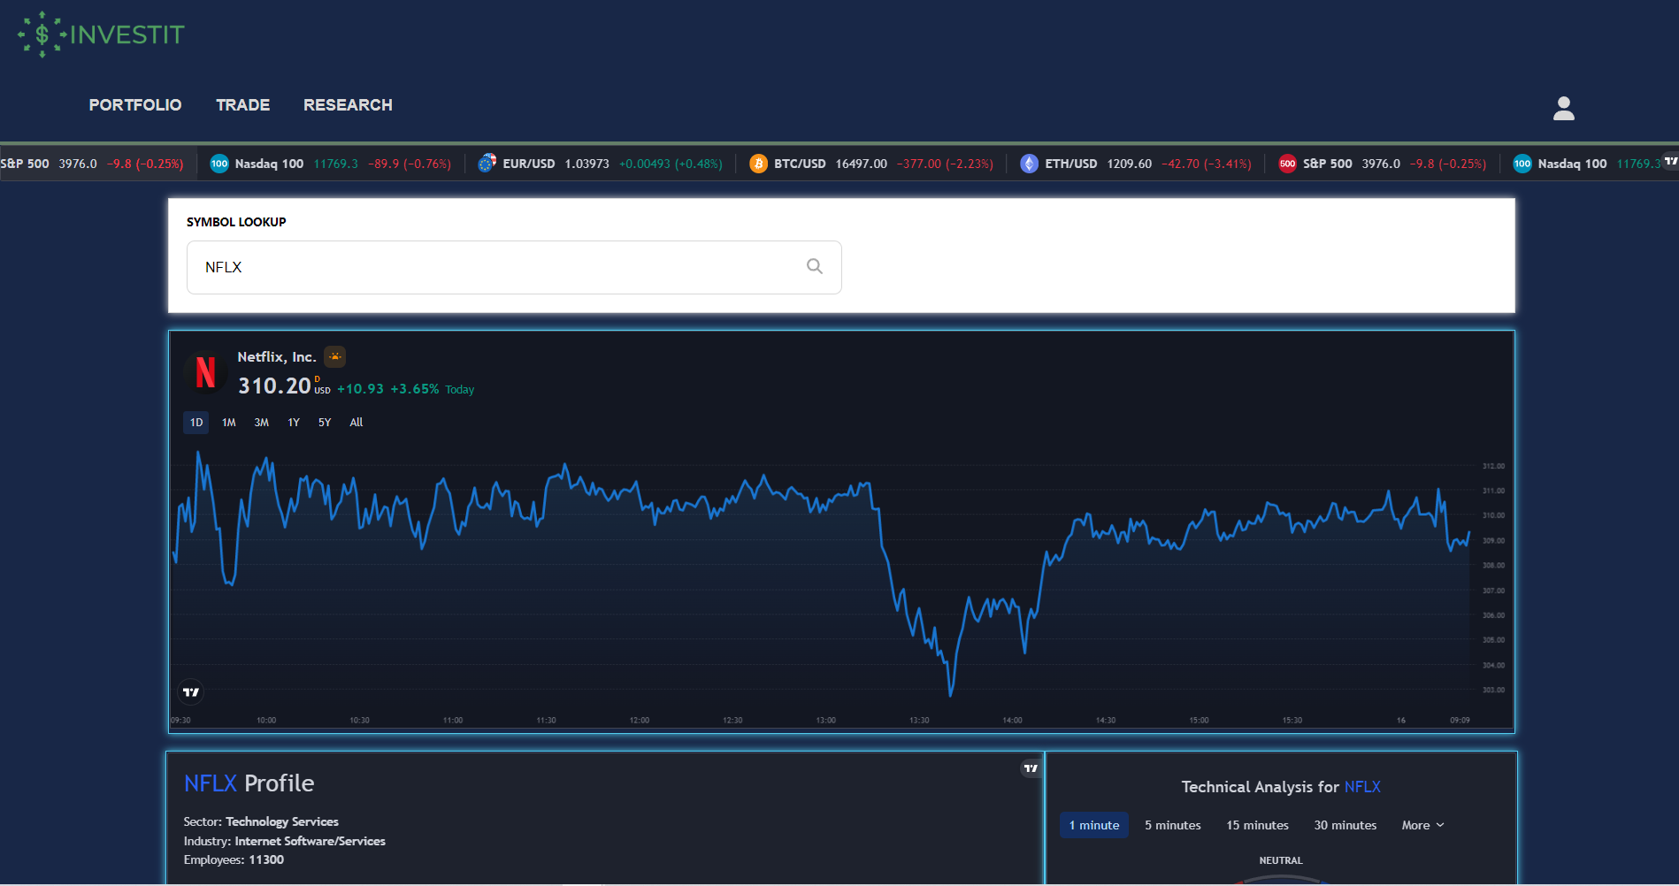Open the Portfolio menu

coord(134,104)
